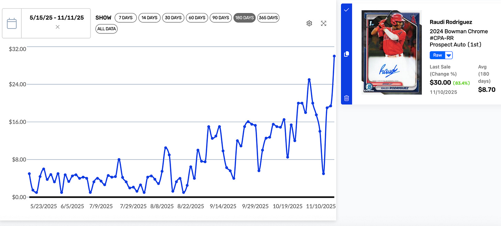This screenshot has height=226, width=501.
Task: Clear the date range with the X
Action: pyautogui.click(x=57, y=27)
